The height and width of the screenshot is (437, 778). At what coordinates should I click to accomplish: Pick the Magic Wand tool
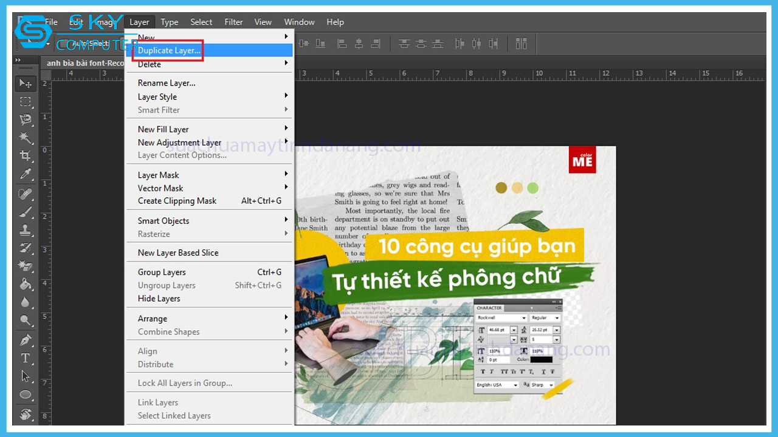pyautogui.click(x=26, y=137)
